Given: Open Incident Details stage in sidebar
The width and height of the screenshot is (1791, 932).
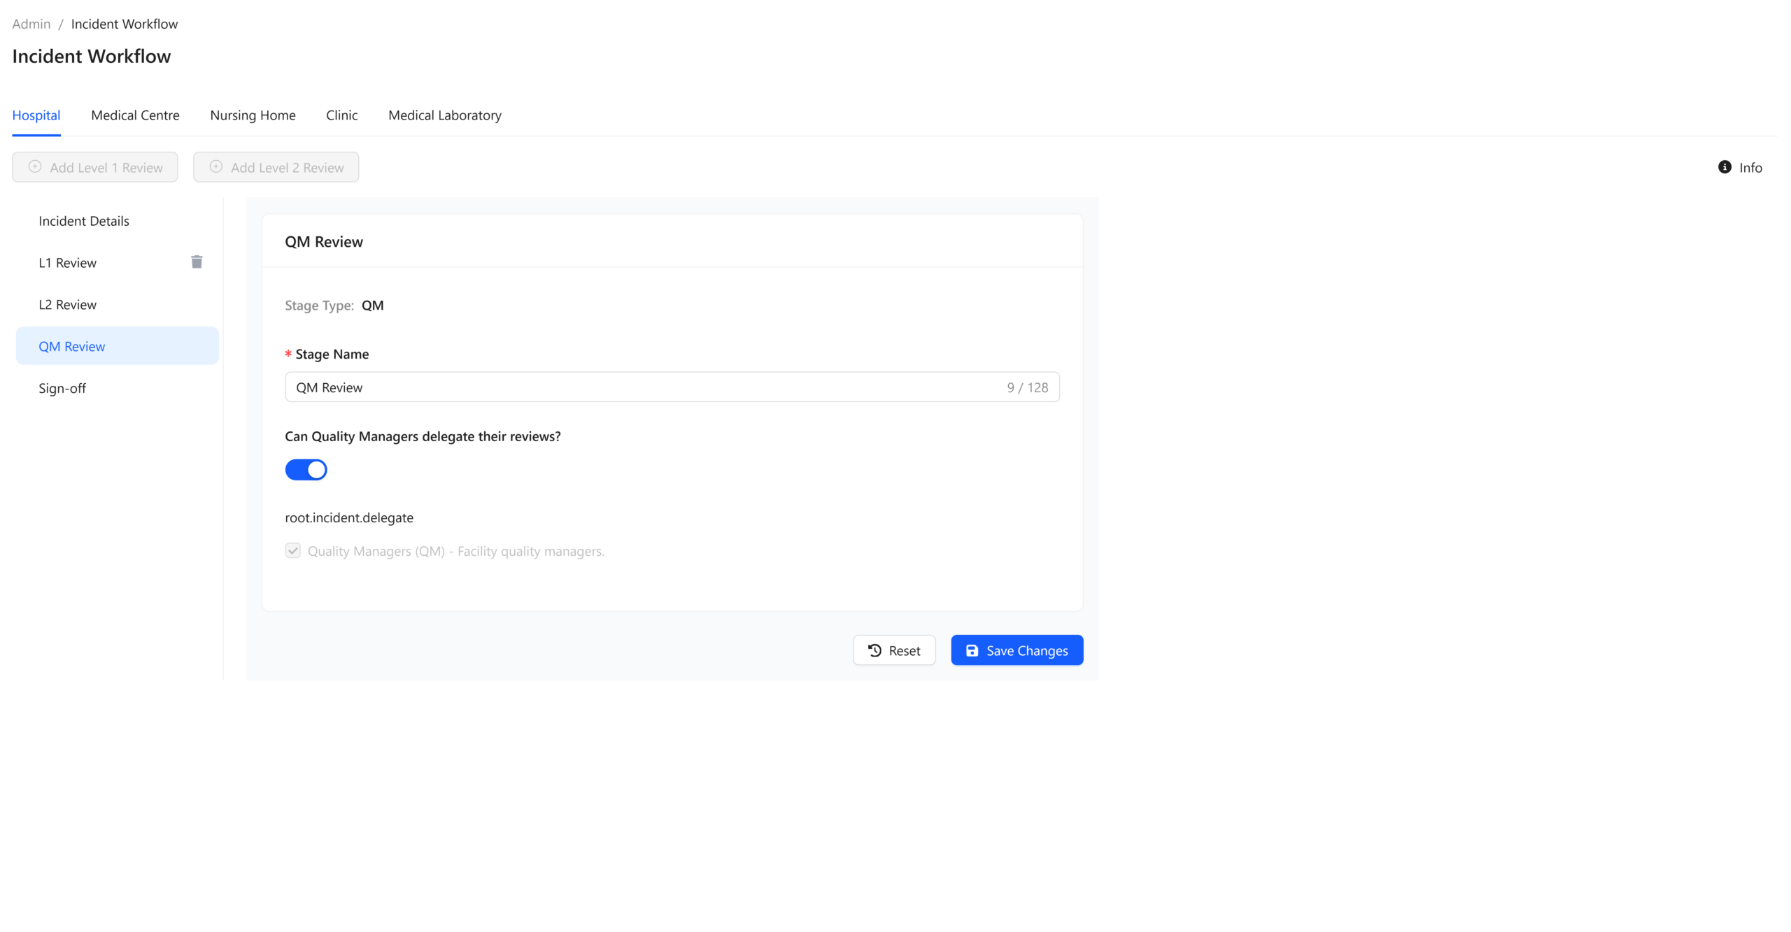Looking at the screenshot, I should click(84, 221).
